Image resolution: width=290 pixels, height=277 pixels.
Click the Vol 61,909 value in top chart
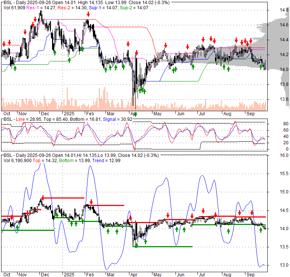coord(14,7)
